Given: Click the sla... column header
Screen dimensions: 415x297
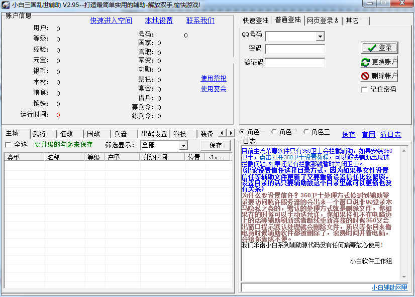Looking at the screenshot, I should (x=218, y=157).
